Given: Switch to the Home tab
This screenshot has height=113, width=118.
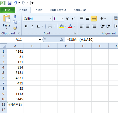Looking at the screenshot, I should click(x=23, y=10).
